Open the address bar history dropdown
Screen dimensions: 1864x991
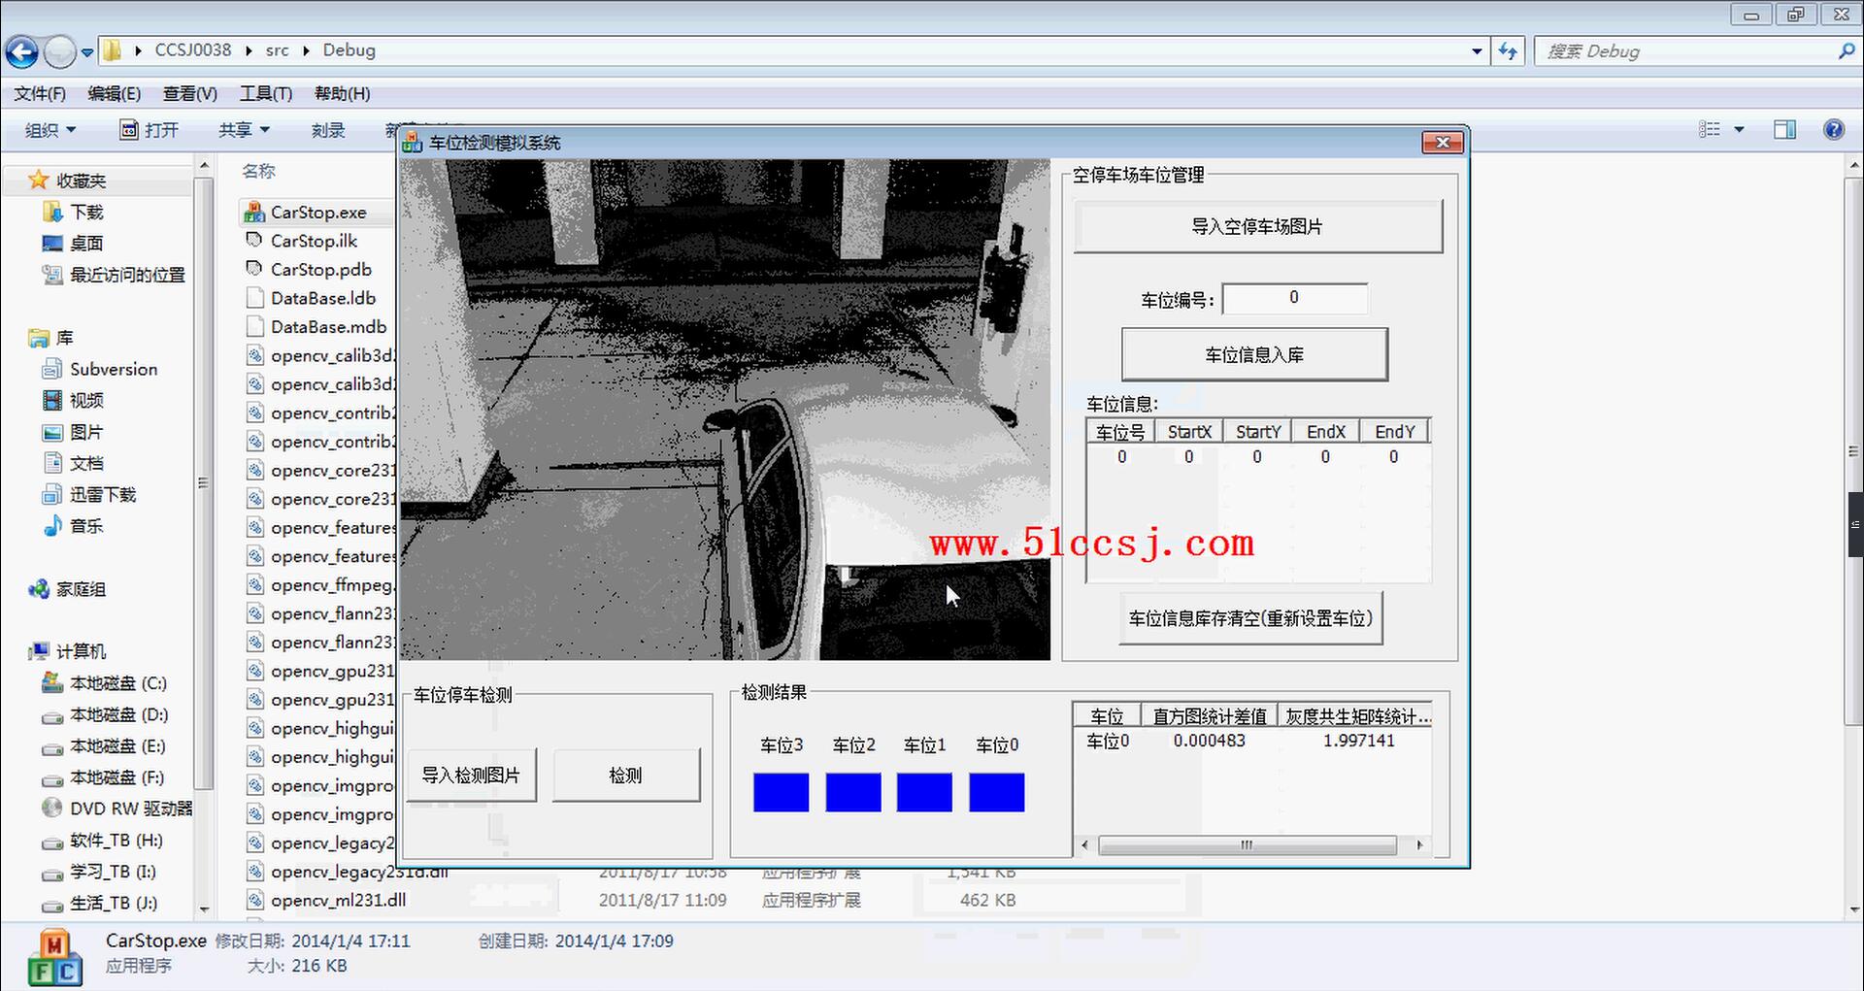(x=1477, y=51)
